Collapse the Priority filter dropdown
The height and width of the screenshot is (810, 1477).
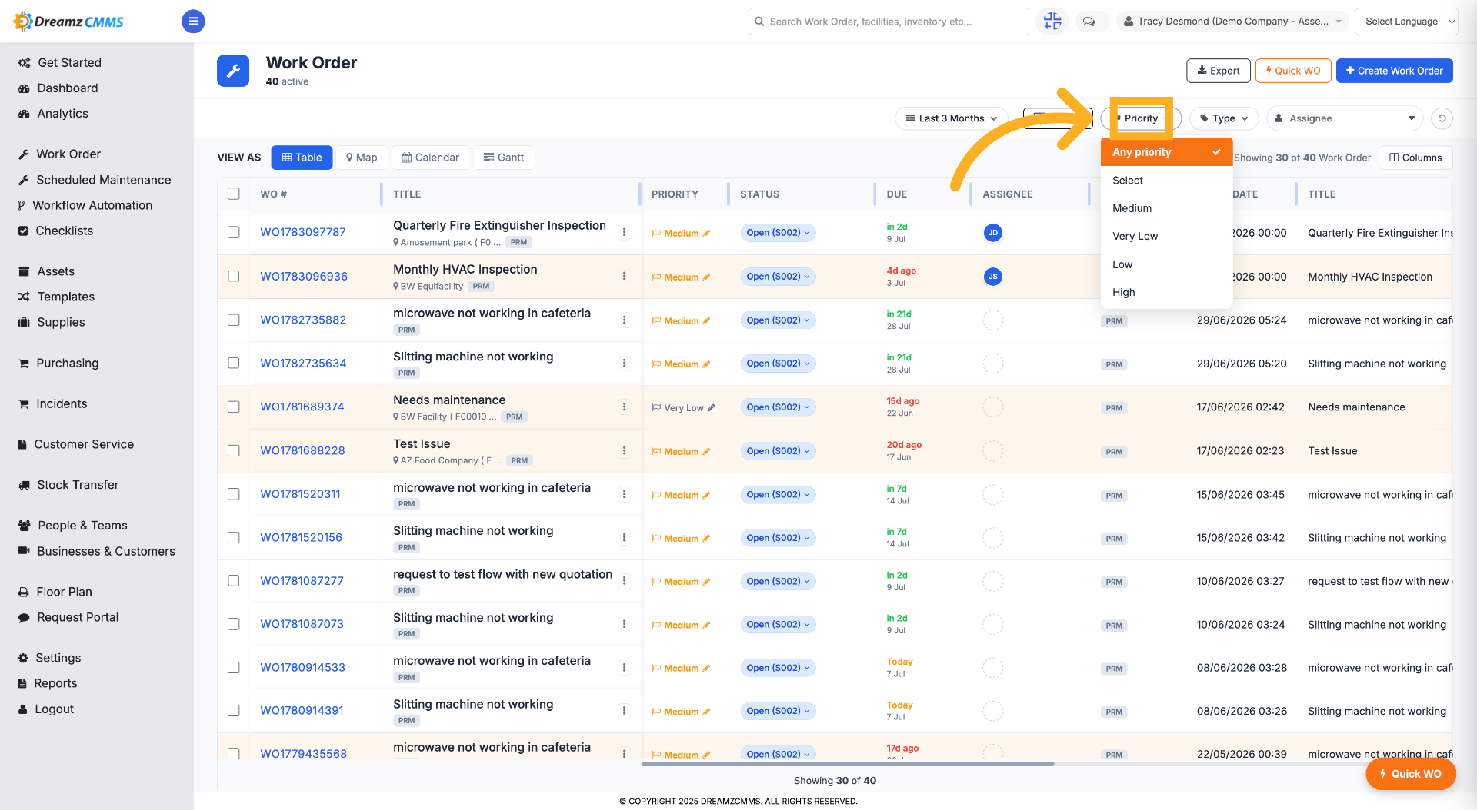pos(1141,118)
